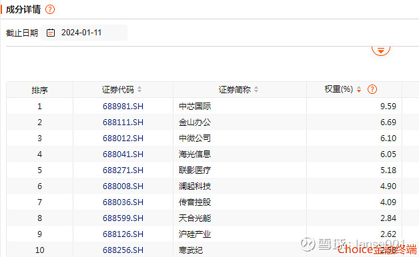Click weight value 5.18

(388, 170)
